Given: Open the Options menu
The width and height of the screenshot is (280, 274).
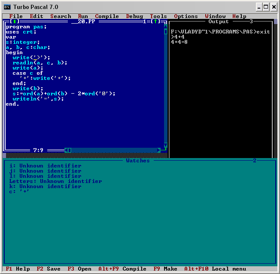Looking at the screenshot, I should click(186, 16).
